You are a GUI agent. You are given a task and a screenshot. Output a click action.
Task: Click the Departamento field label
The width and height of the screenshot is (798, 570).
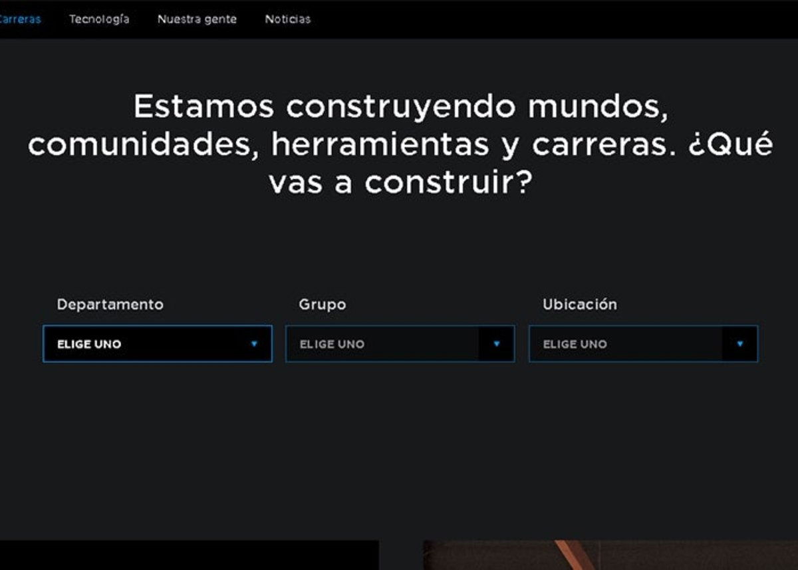[x=110, y=305]
